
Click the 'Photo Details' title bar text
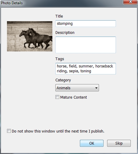point(12,3)
